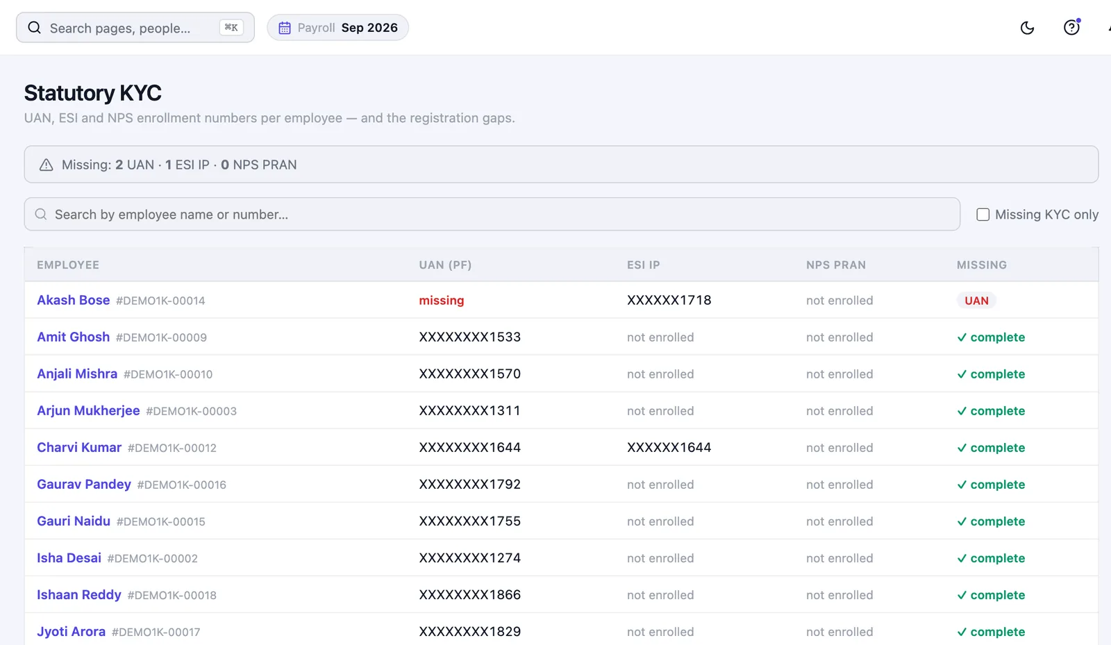
Task: Select ESI number XXXXXX1718
Action: point(669,300)
